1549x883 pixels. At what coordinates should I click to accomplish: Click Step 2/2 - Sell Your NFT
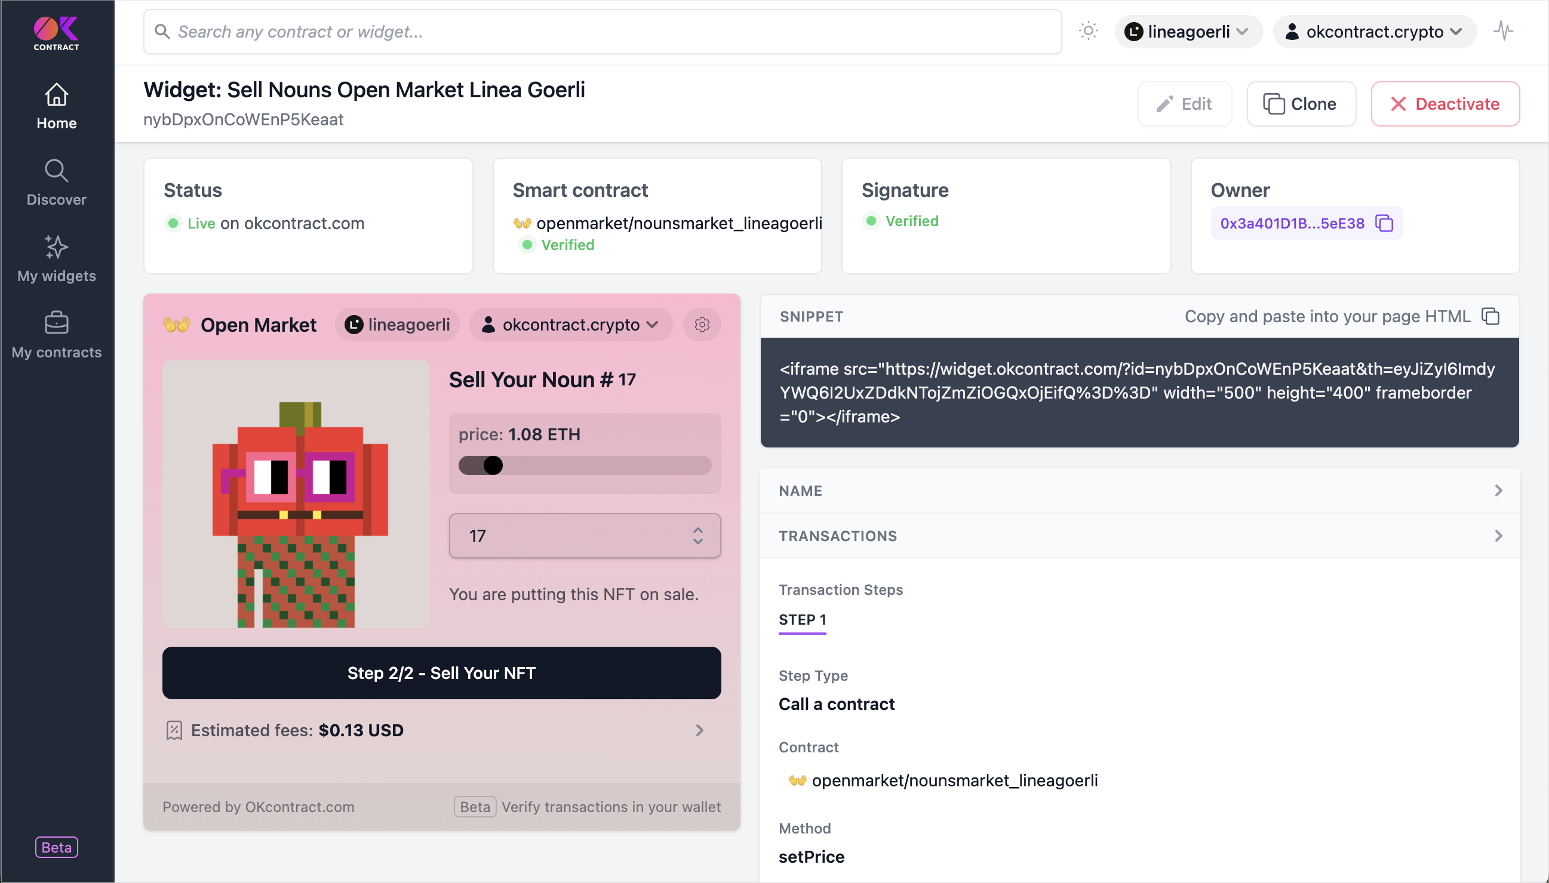pyautogui.click(x=441, y=672)
